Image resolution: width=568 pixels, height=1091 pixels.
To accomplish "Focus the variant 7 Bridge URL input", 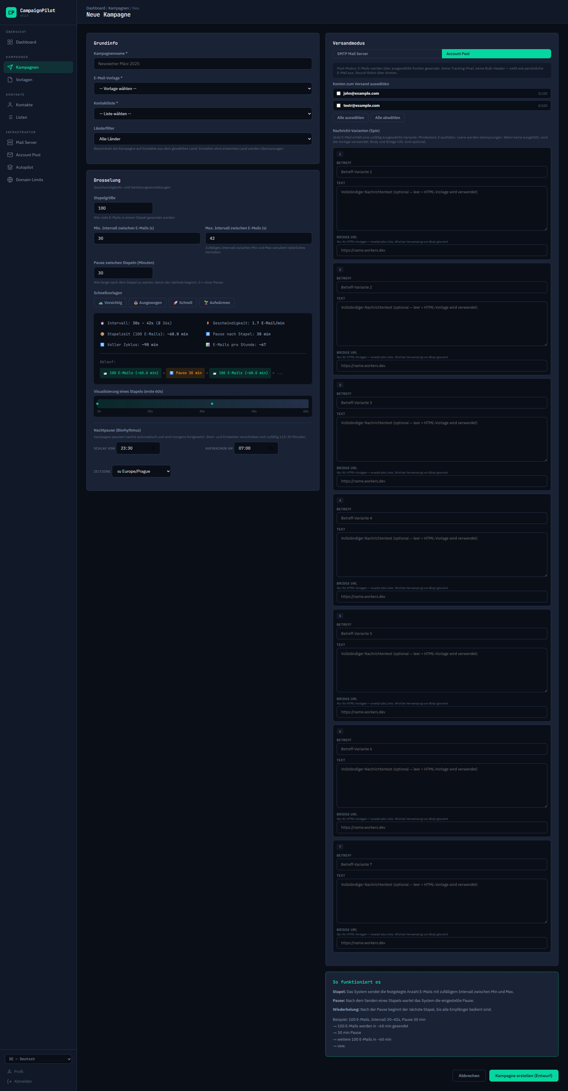I will tap(441, 942).
